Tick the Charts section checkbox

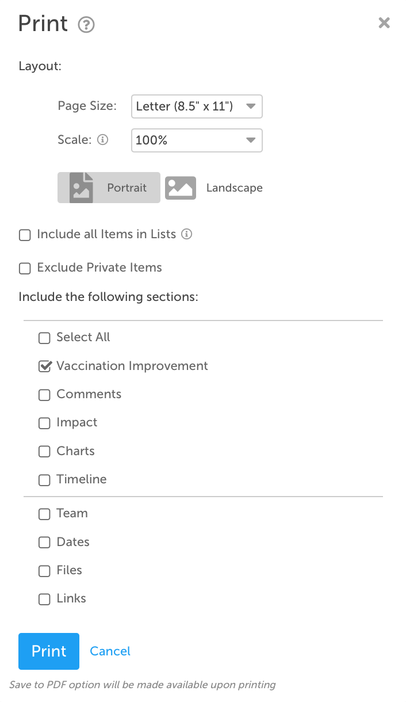point(44,452)
